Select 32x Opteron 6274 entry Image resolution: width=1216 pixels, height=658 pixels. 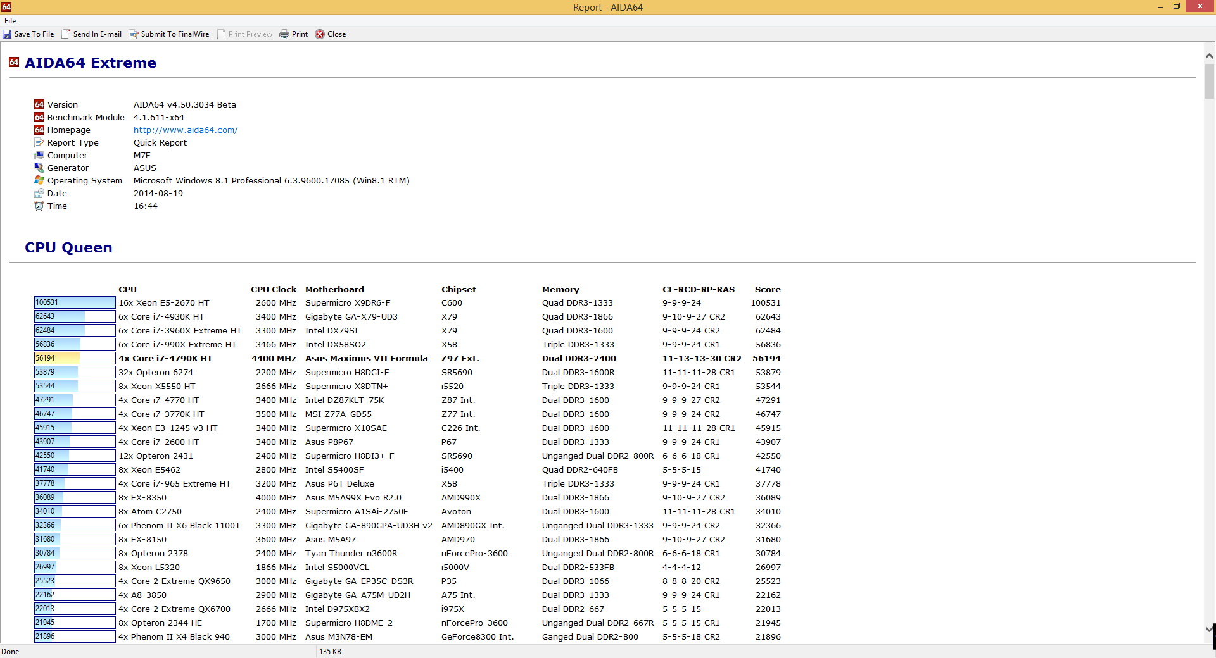point(156,372)
